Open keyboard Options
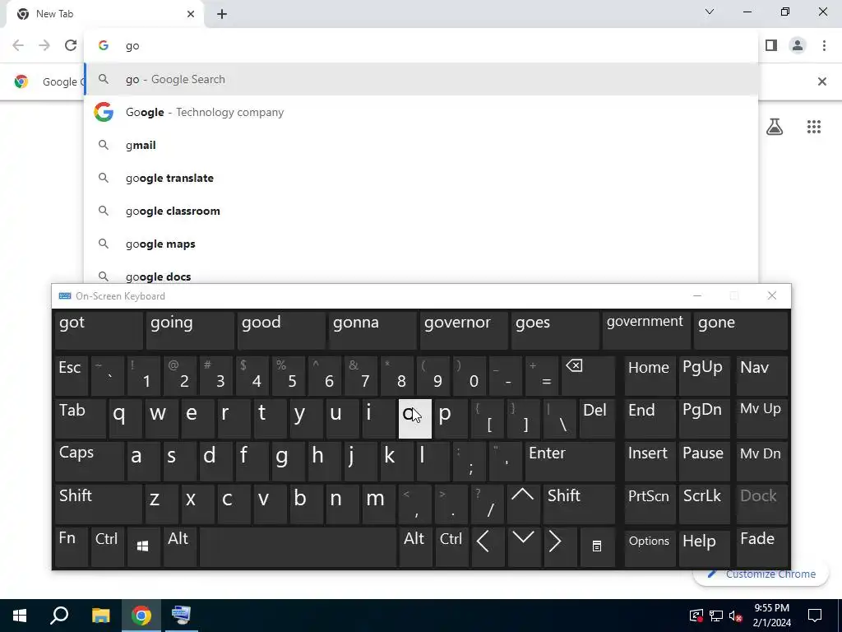Image resolution: width=842 pixels, height=632 pixels. pyautogui.click(x=650, y=546)
